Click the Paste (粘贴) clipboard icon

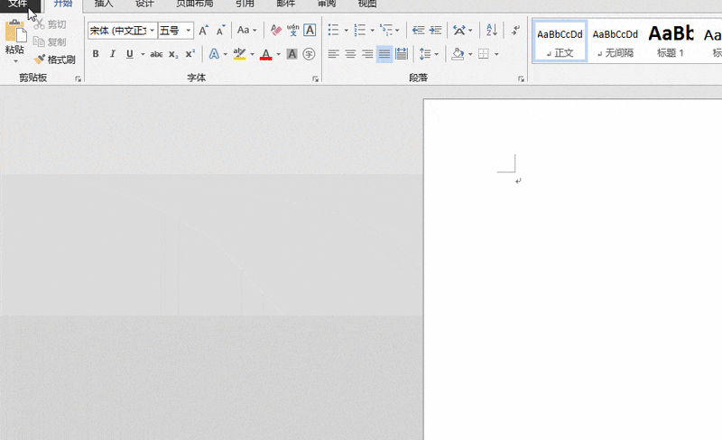(x=14, y=33)
